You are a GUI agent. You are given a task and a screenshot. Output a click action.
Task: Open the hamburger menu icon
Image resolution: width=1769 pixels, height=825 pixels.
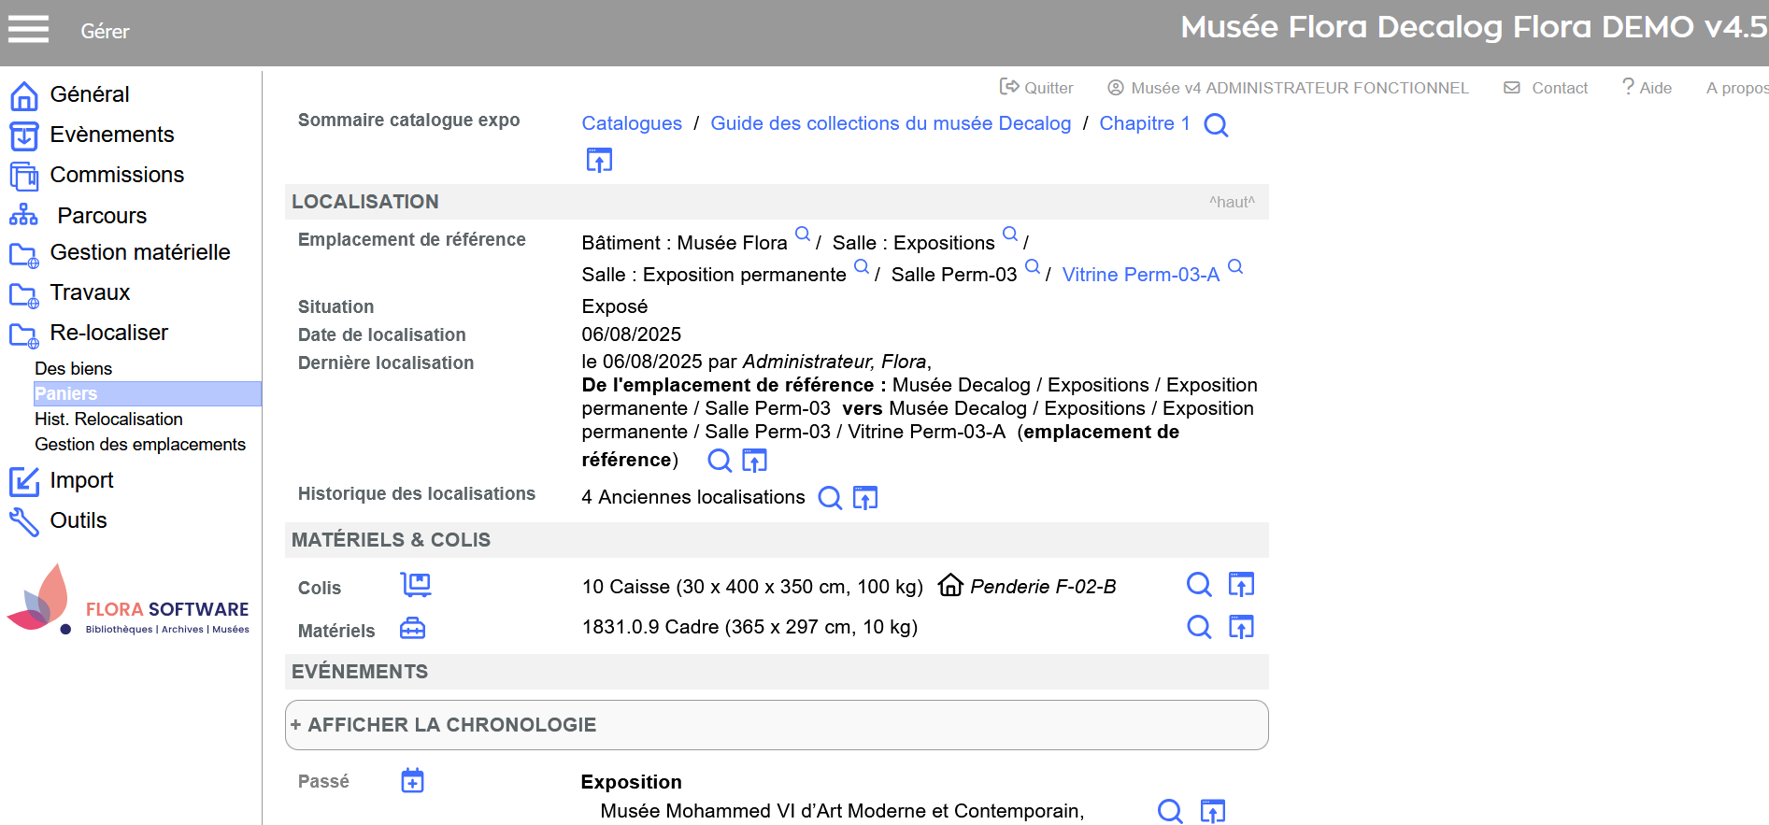click(x=28, y=30)
